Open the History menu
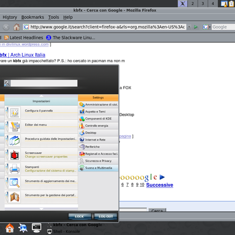The width and height of the screenshot is (235, 235). 10,17
